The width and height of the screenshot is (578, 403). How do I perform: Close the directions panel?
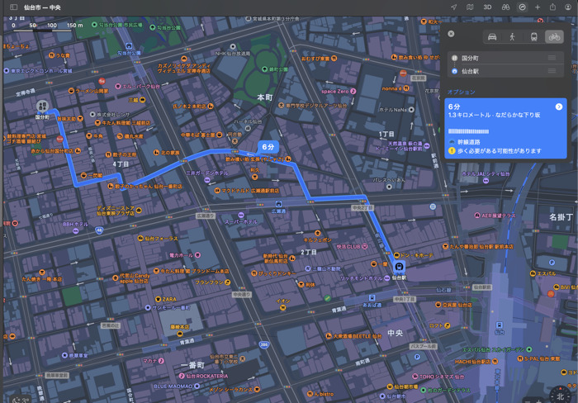pyautogui.click(x=451, y=34)
